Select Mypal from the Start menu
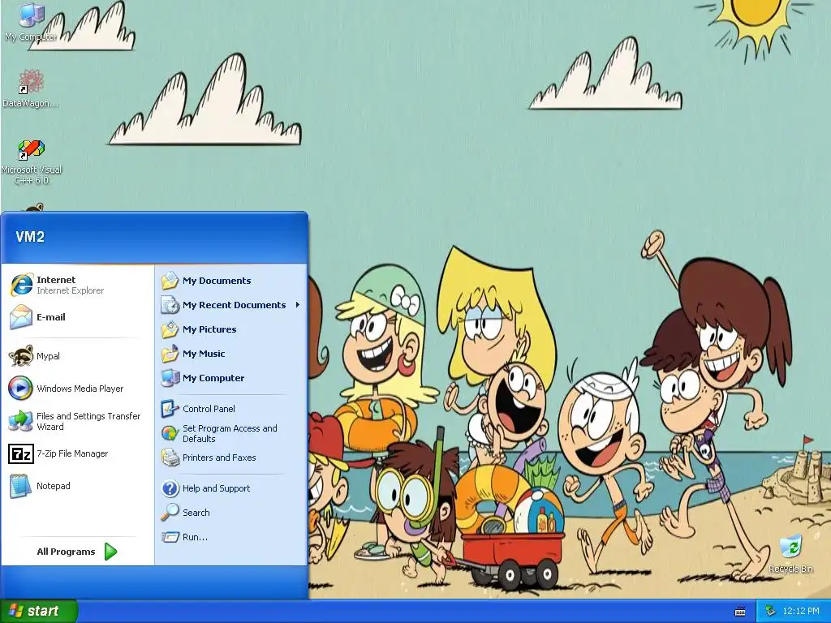 pyautogui.click(x=77, y=355)
